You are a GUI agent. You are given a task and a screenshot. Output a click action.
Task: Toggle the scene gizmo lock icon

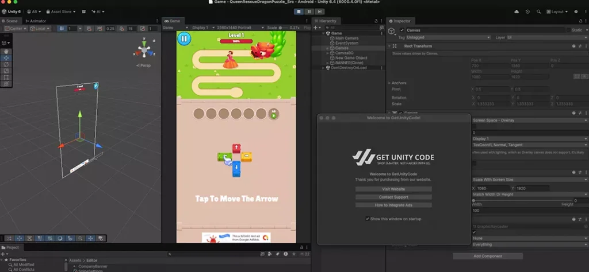[x=154, y=40]
